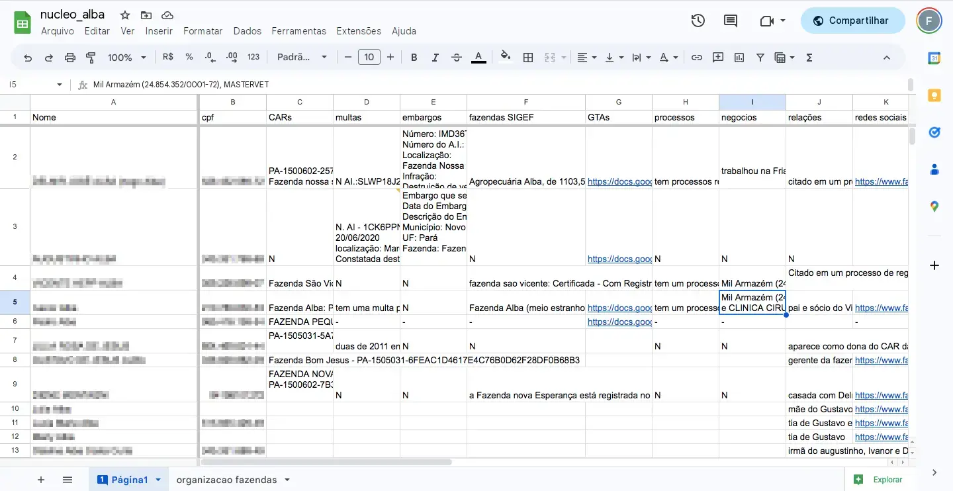
Task: Select the Página1 sheet tab
Action: click(x=129, y=480)
